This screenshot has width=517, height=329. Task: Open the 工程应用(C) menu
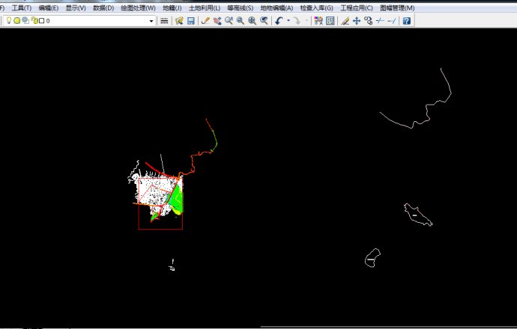(x=356, y=7)
